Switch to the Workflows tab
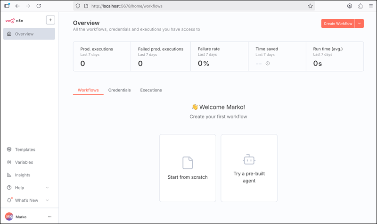The height and width of the screenshot is (224, 377). click(x=88, y=90)
